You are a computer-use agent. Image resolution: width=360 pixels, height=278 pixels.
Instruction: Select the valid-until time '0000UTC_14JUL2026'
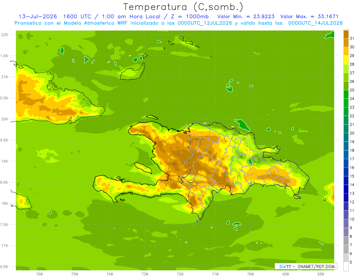(x=315, y=23)
